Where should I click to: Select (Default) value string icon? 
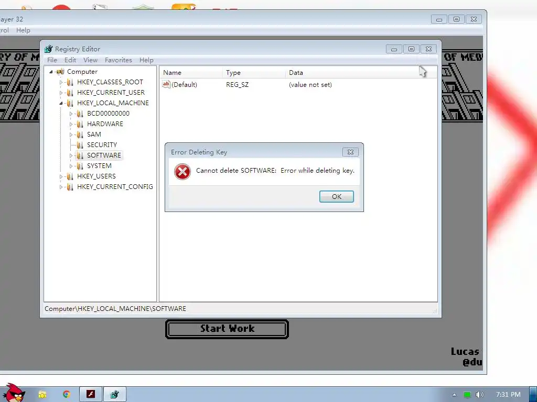point(166,84)
